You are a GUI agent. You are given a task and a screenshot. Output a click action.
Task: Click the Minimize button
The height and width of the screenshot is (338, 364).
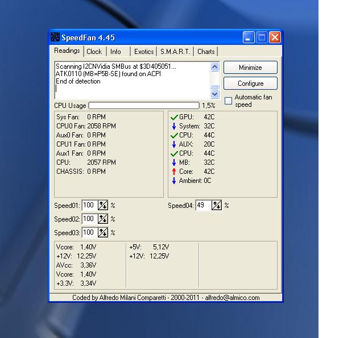(x=250, y=68)
